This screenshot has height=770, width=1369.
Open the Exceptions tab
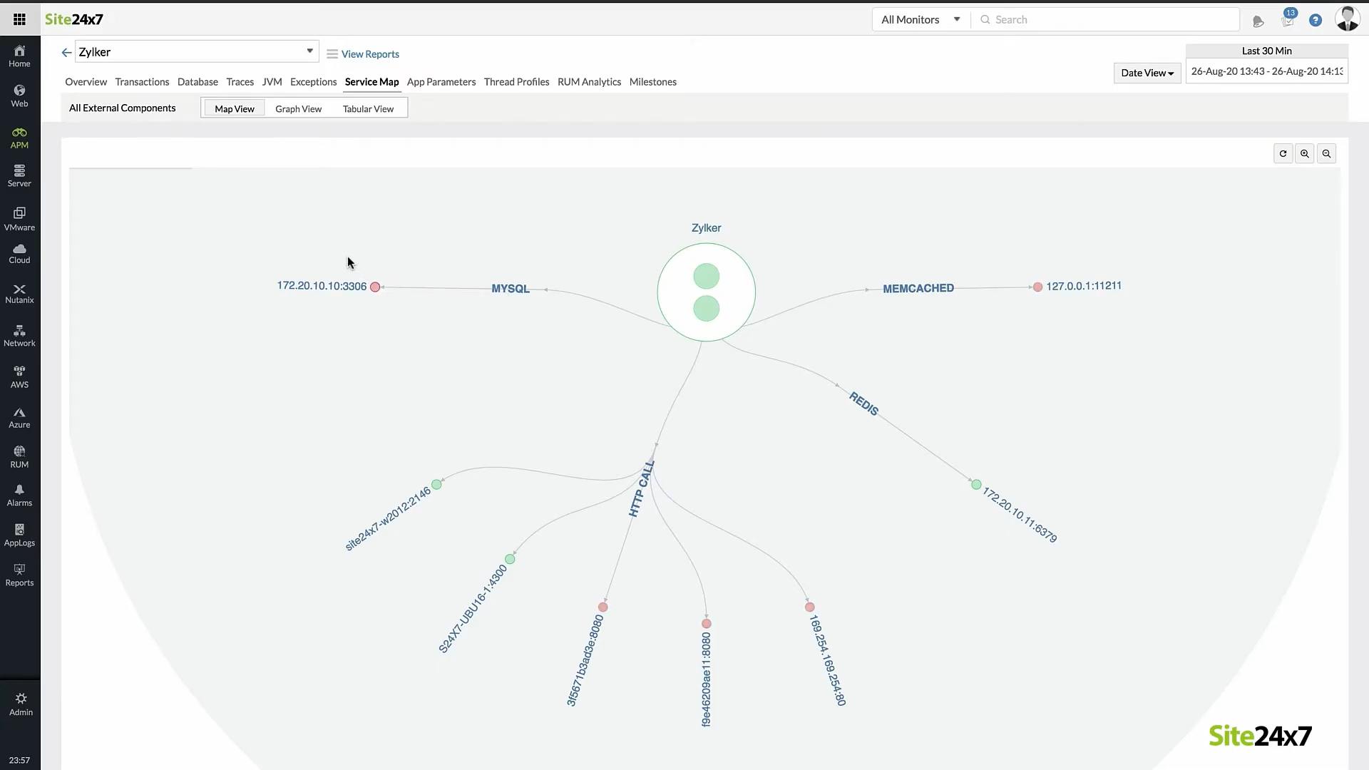tap(313, 82)
